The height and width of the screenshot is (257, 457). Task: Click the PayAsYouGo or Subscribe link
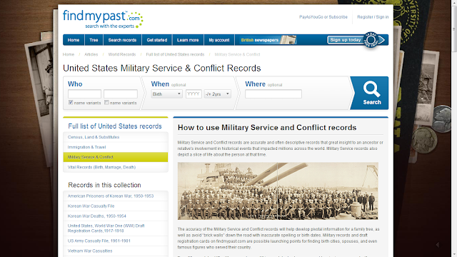323,17
